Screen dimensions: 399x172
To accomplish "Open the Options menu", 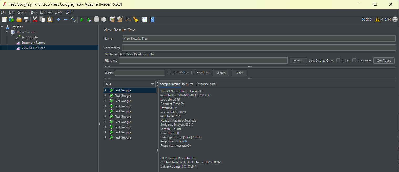I will click(46, 12).
